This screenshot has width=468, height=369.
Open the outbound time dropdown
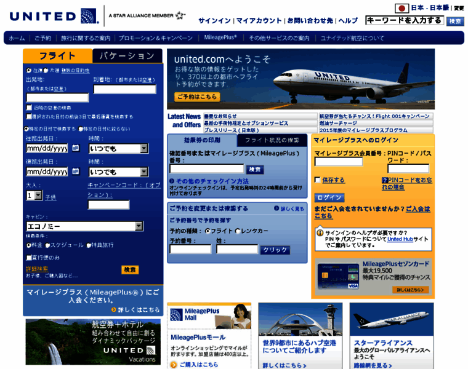[118, 148]
